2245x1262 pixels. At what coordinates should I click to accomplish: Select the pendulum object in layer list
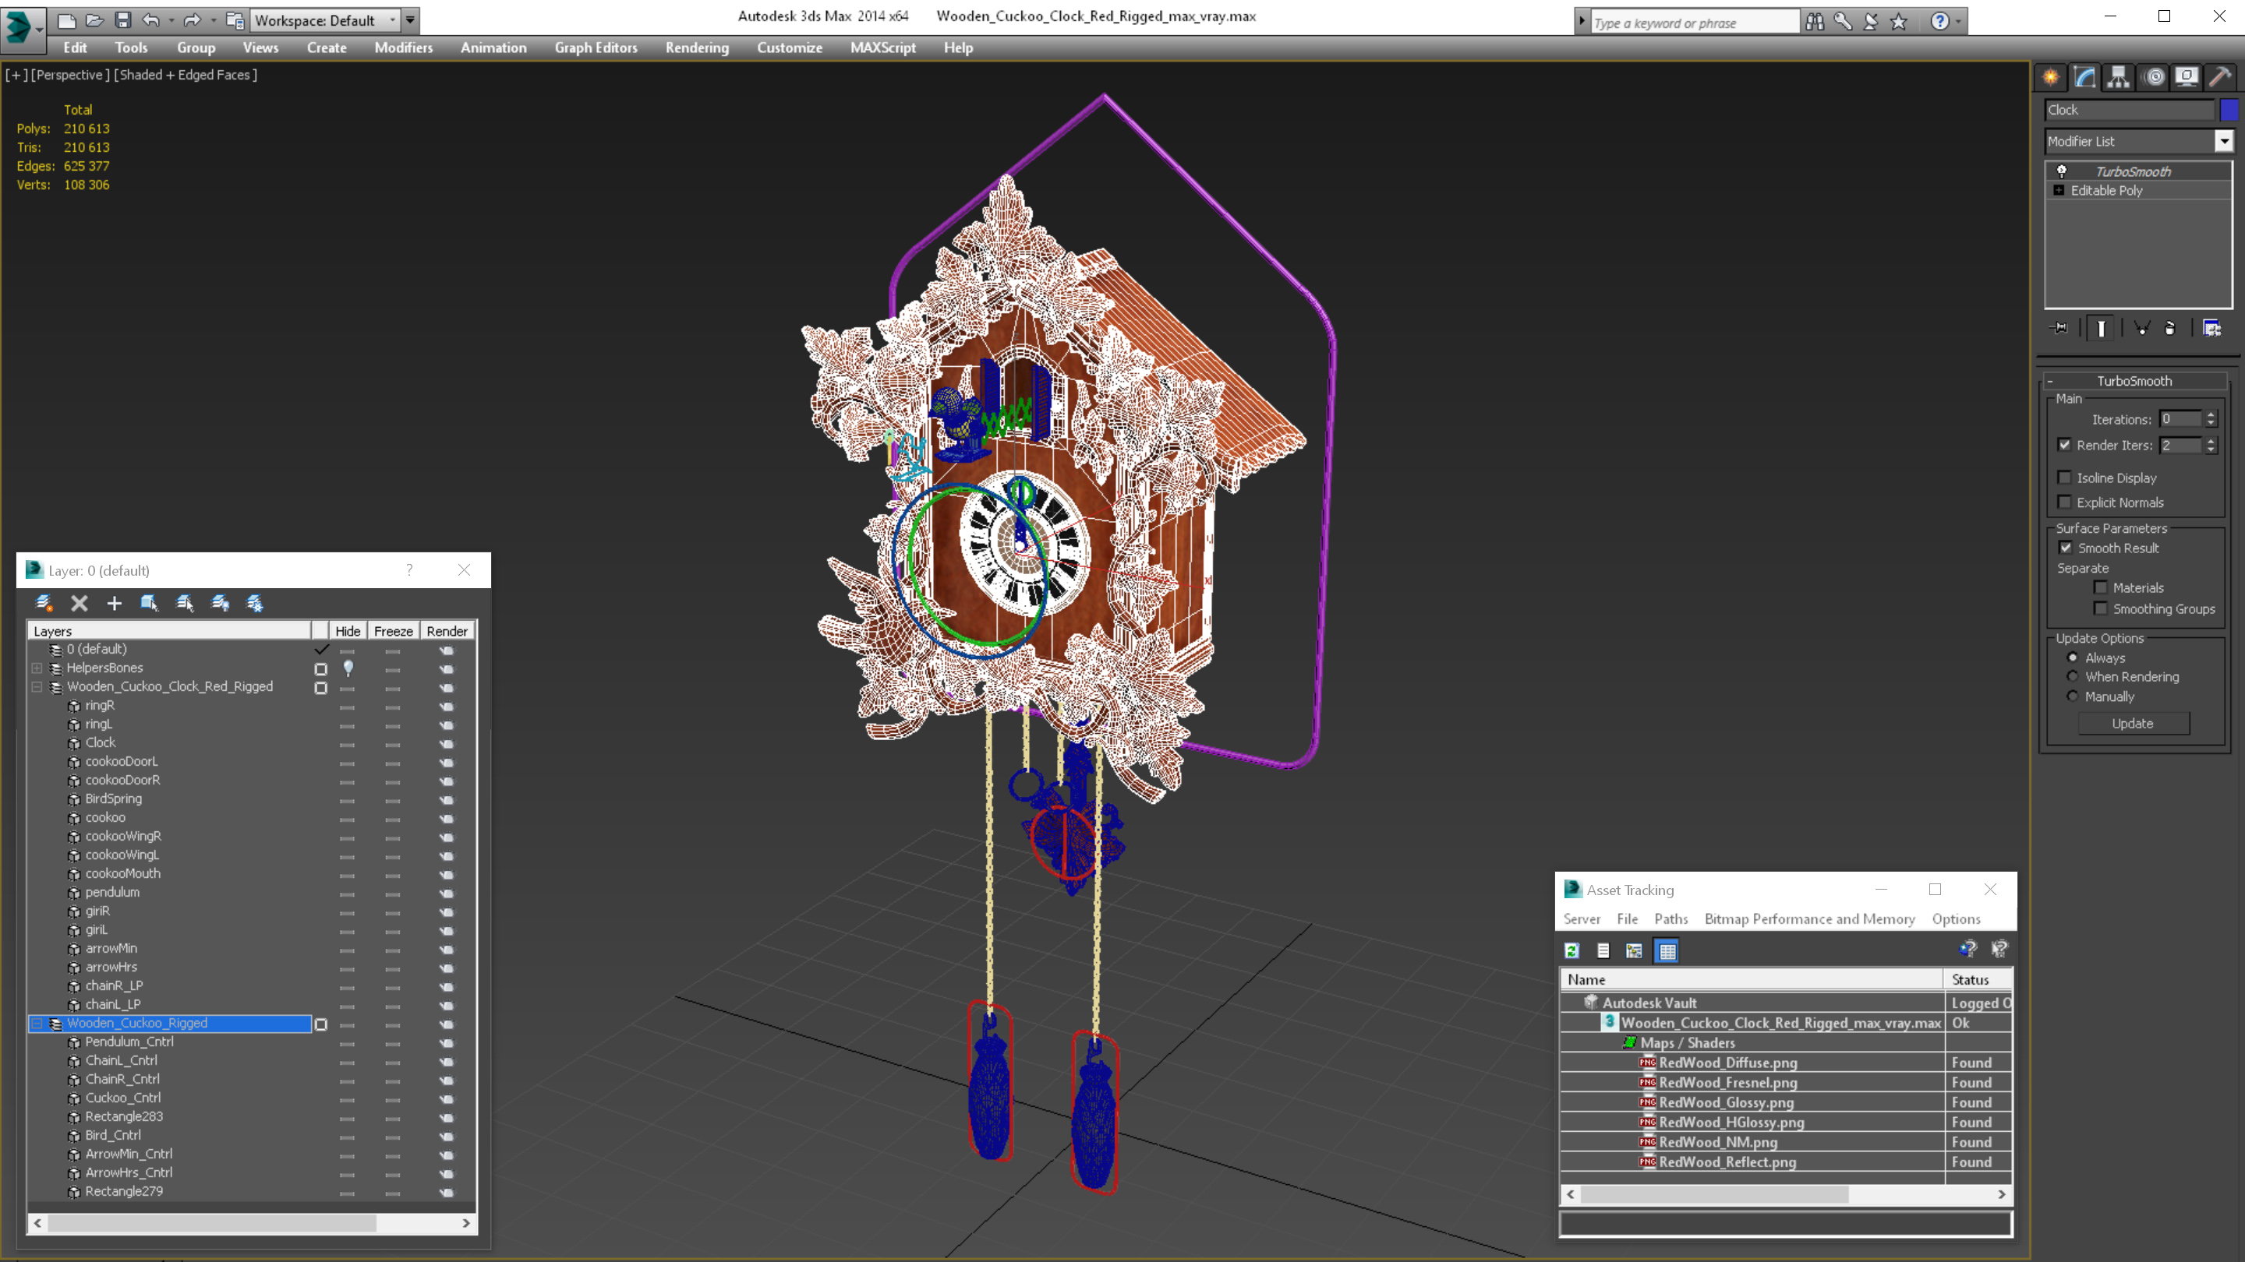click(x=111, y=892)
